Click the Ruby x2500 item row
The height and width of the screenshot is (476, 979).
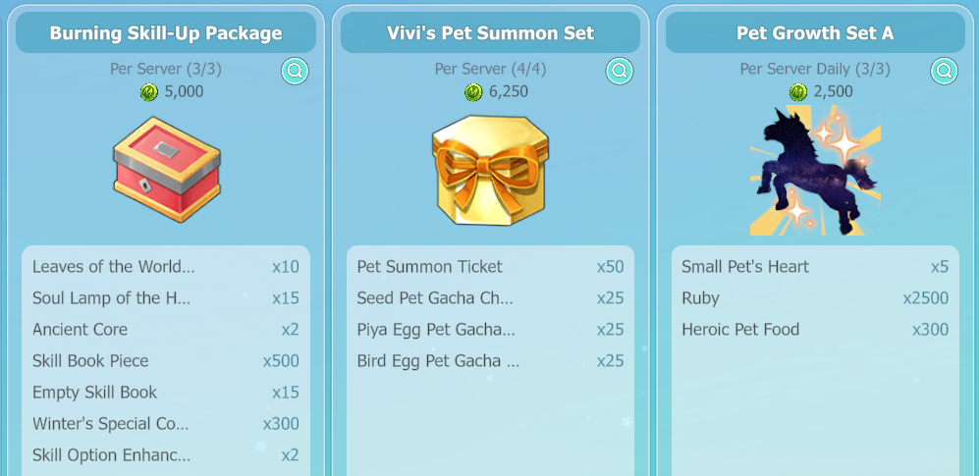click(x=815, y=298)
